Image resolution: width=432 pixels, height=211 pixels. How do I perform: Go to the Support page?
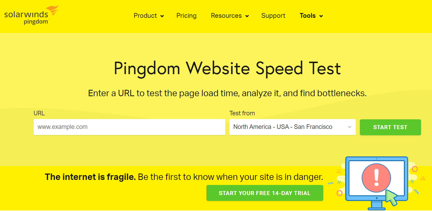pyautogui.click(x=273, y=16)
